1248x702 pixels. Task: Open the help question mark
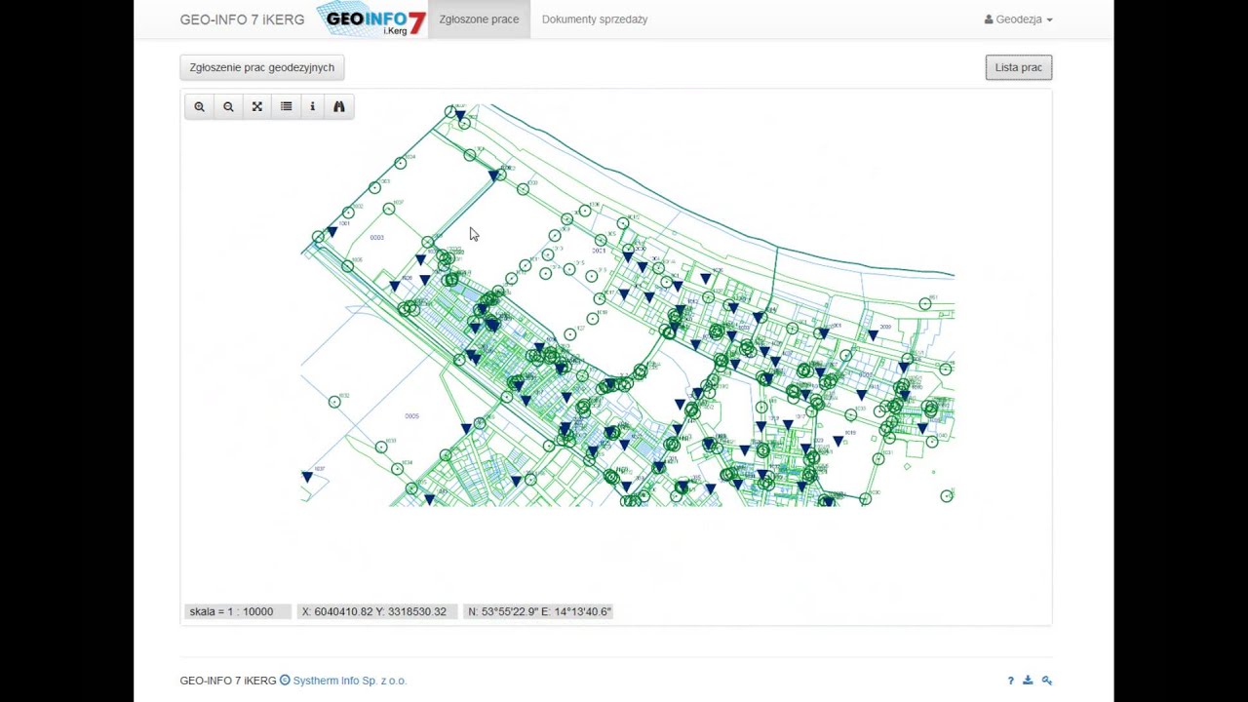(1010, 681)
